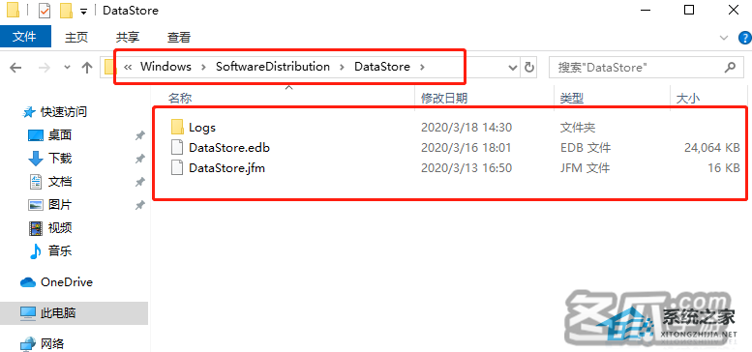Sort by 类型 column header
Viewport: 752px width, 352px height.
pyautogui.click(x=572, y=99)
